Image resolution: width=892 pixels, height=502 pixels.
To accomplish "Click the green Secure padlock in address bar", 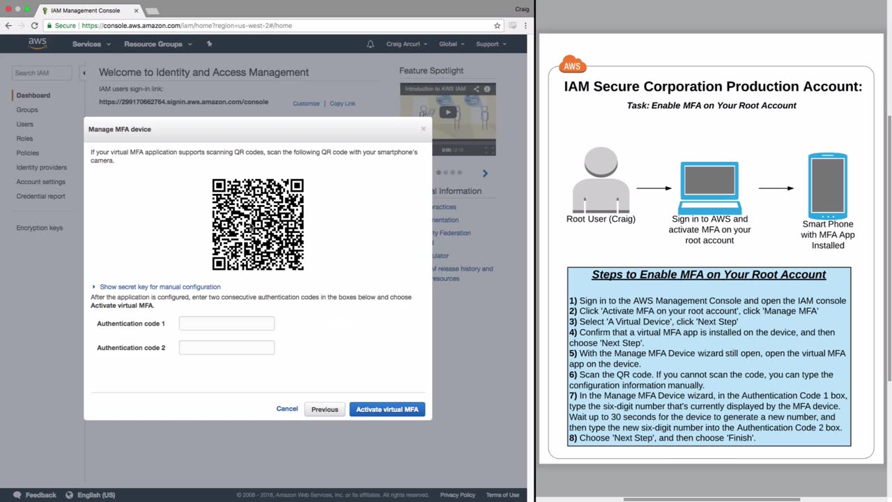I will point(49,26).
